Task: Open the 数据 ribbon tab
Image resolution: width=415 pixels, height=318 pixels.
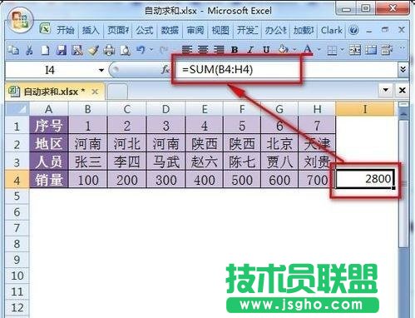Action: [170, 30]
